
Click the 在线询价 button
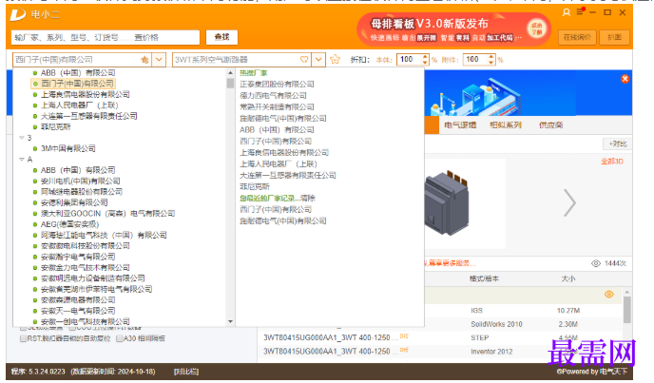pyautogui.click(x=577, y=37)
